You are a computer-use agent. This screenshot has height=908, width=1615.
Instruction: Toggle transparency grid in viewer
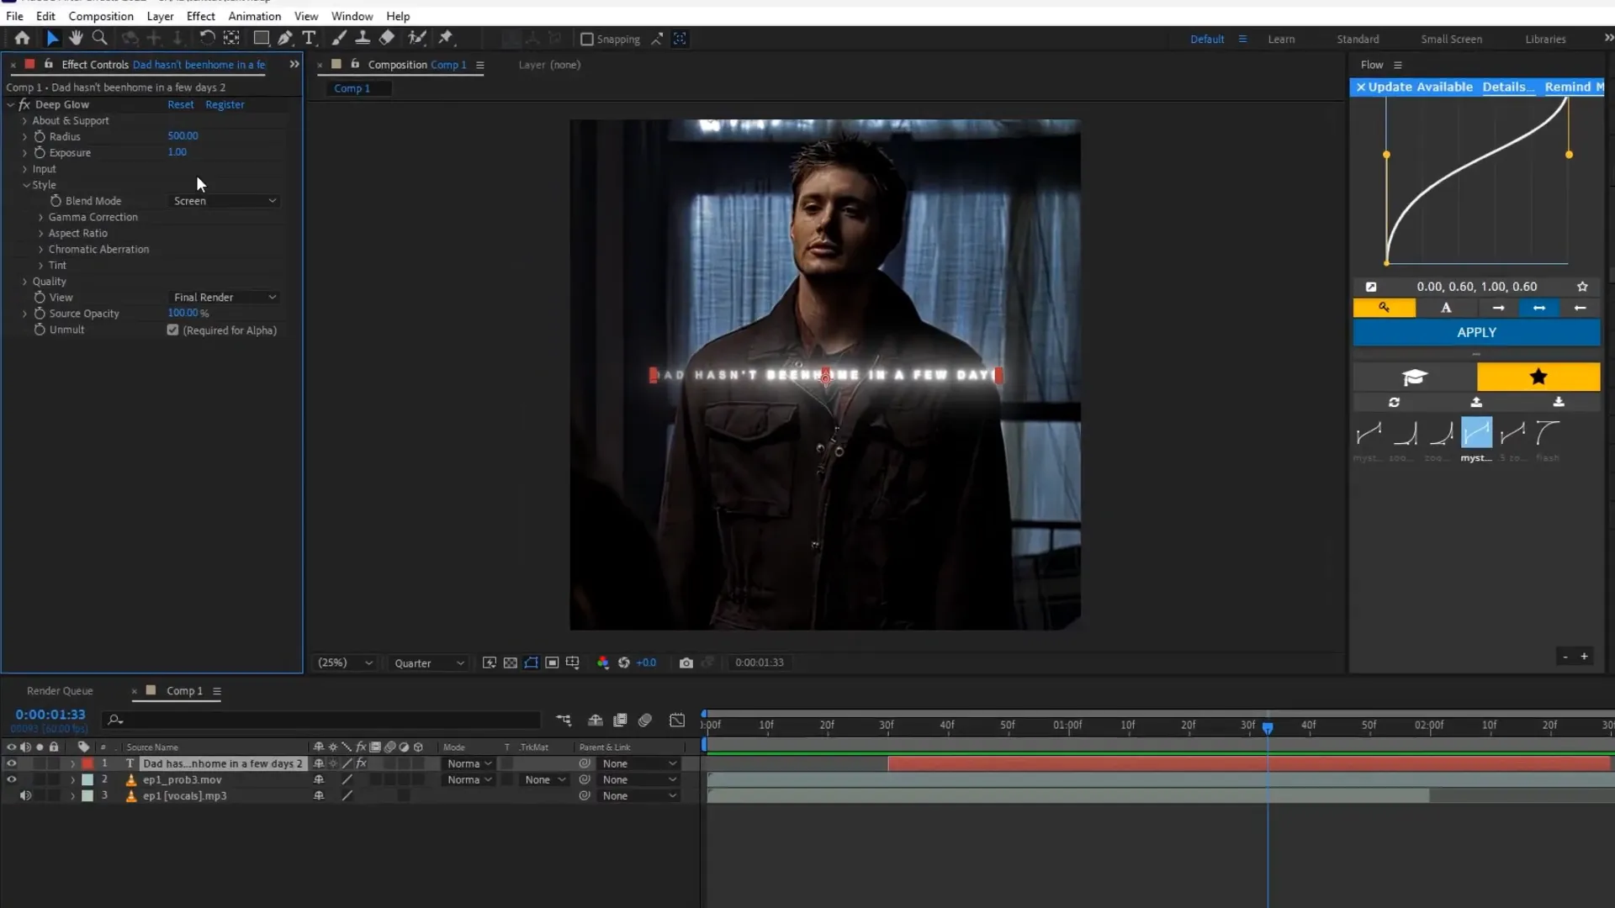(510, 663)
